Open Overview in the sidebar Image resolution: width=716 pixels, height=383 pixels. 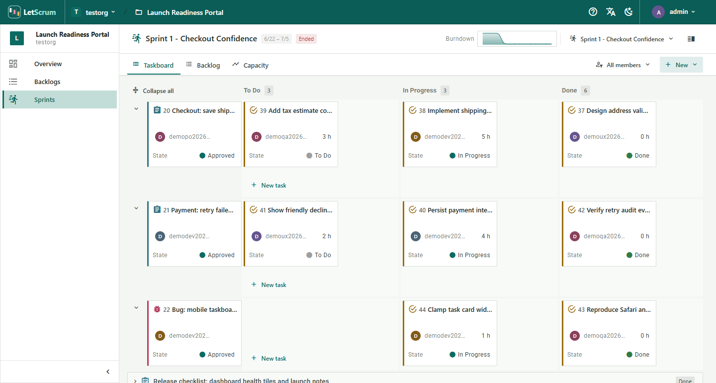coord(60,64)
